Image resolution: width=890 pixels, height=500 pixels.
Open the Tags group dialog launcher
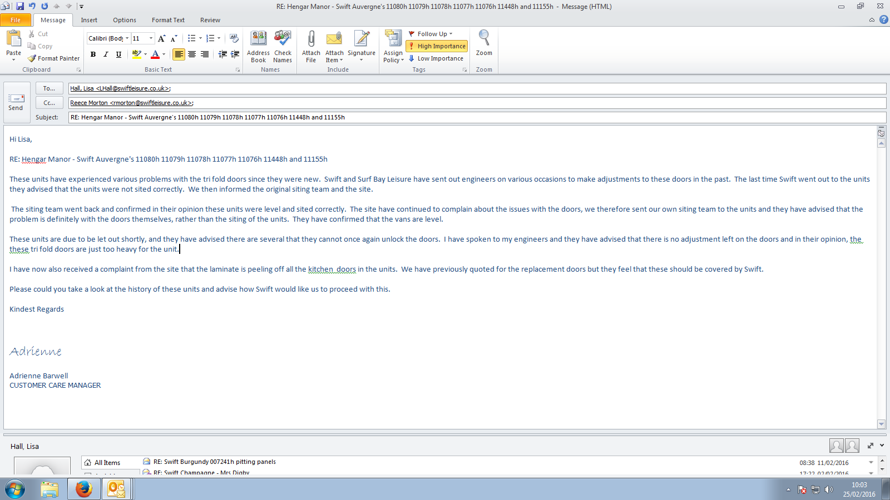[x=464, y=70]
